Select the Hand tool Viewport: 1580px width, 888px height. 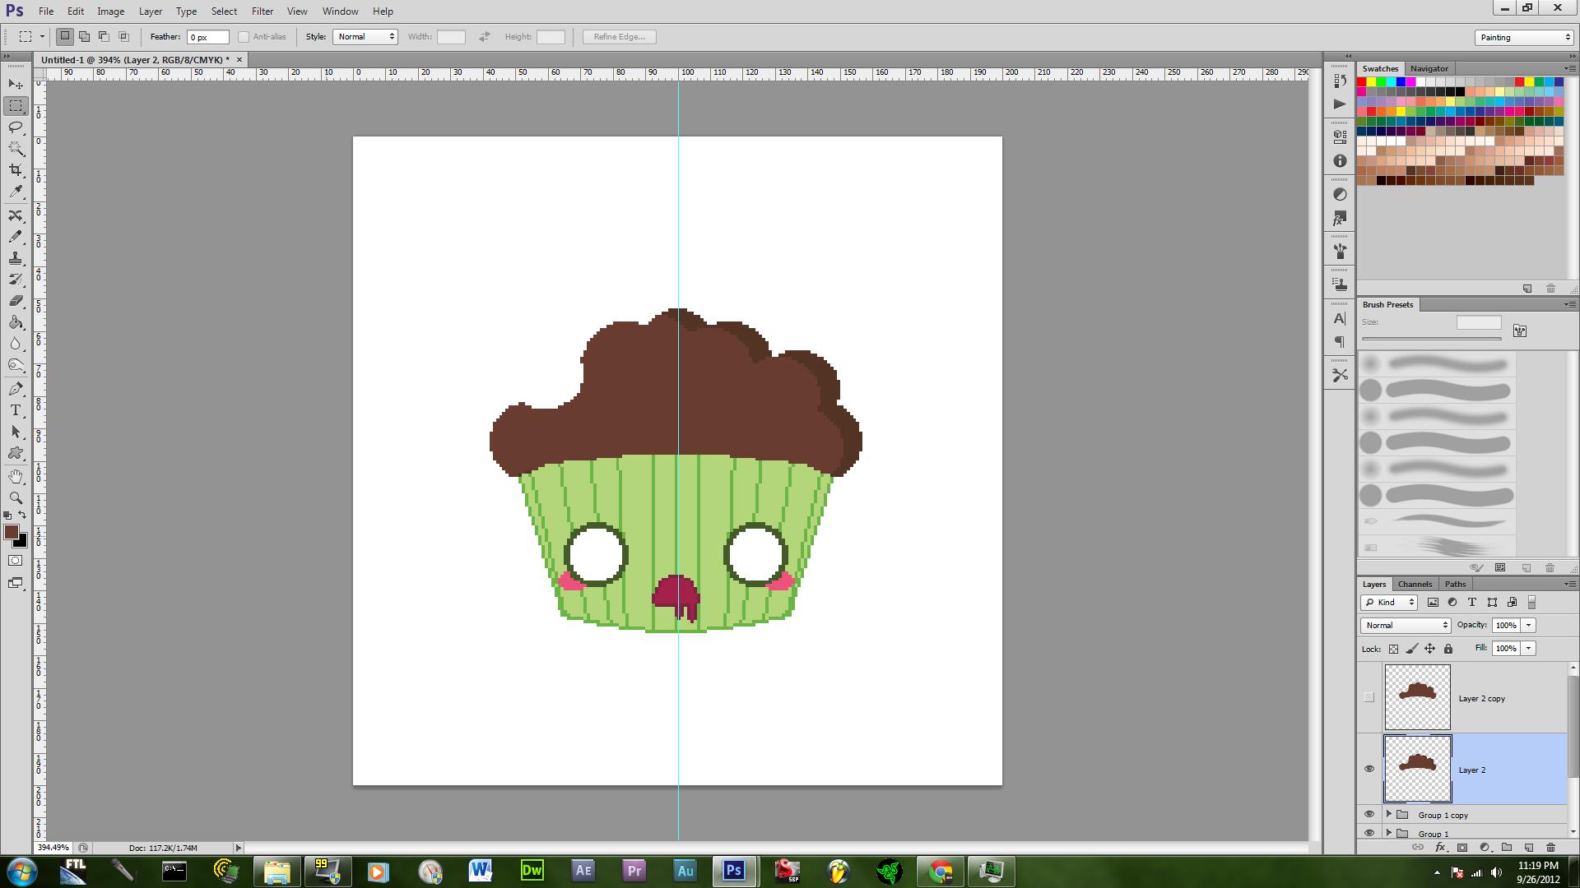point(16,477)
